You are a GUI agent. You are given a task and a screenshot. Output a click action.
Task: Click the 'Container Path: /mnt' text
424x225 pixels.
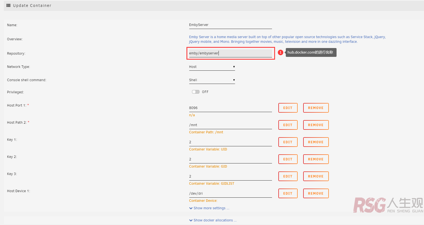coord(206,132)
